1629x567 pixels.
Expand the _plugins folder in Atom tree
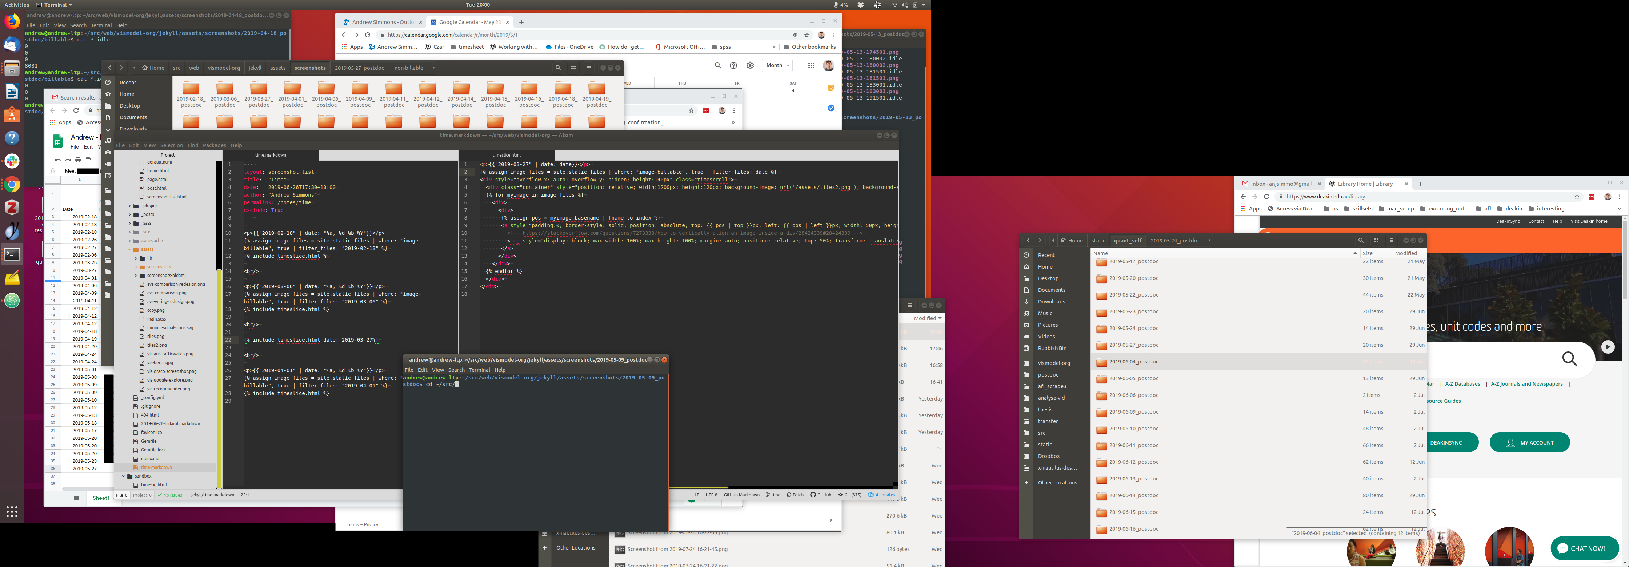[x=130, y=206]
